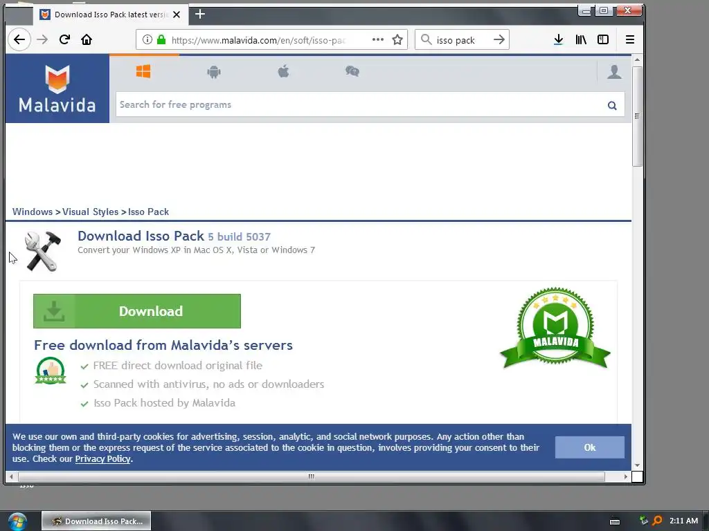The image size is (709, 531).
Task: Open the Malavida chat bubbles section
Action: click(x=352, y=71)
